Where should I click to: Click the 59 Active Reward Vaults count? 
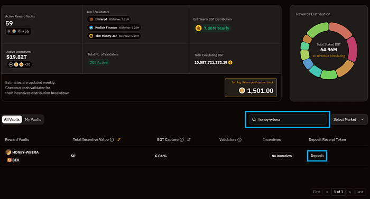coord(9,23)
